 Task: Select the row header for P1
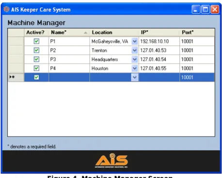[x=16, y=41]
